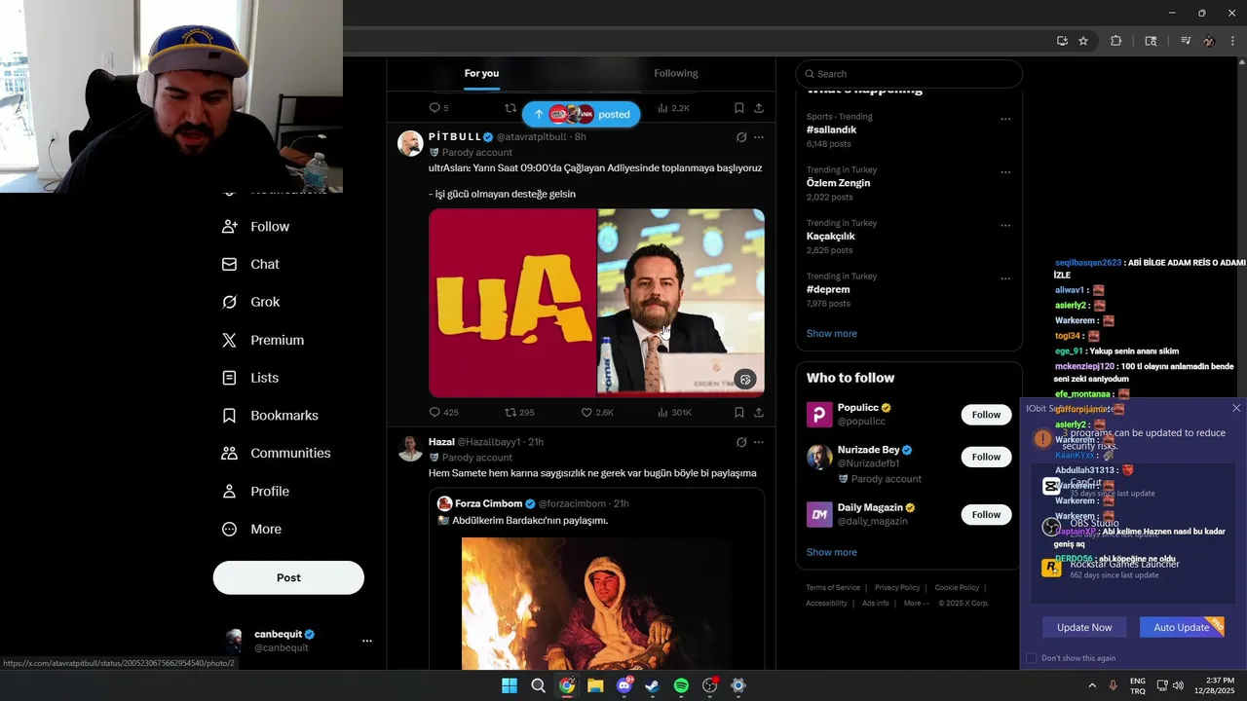Toggle 'Don't show this again' checkbox

click(x=1032, y=658)
